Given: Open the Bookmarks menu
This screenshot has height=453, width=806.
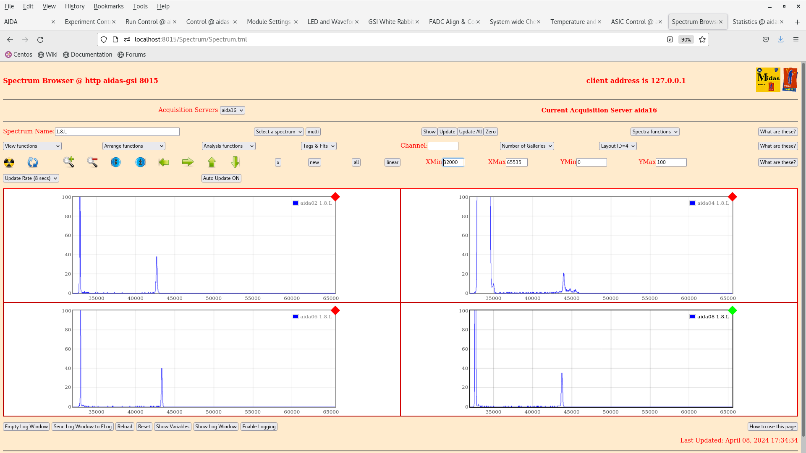Looking at the screenshot, I should [x=108, y=6].
